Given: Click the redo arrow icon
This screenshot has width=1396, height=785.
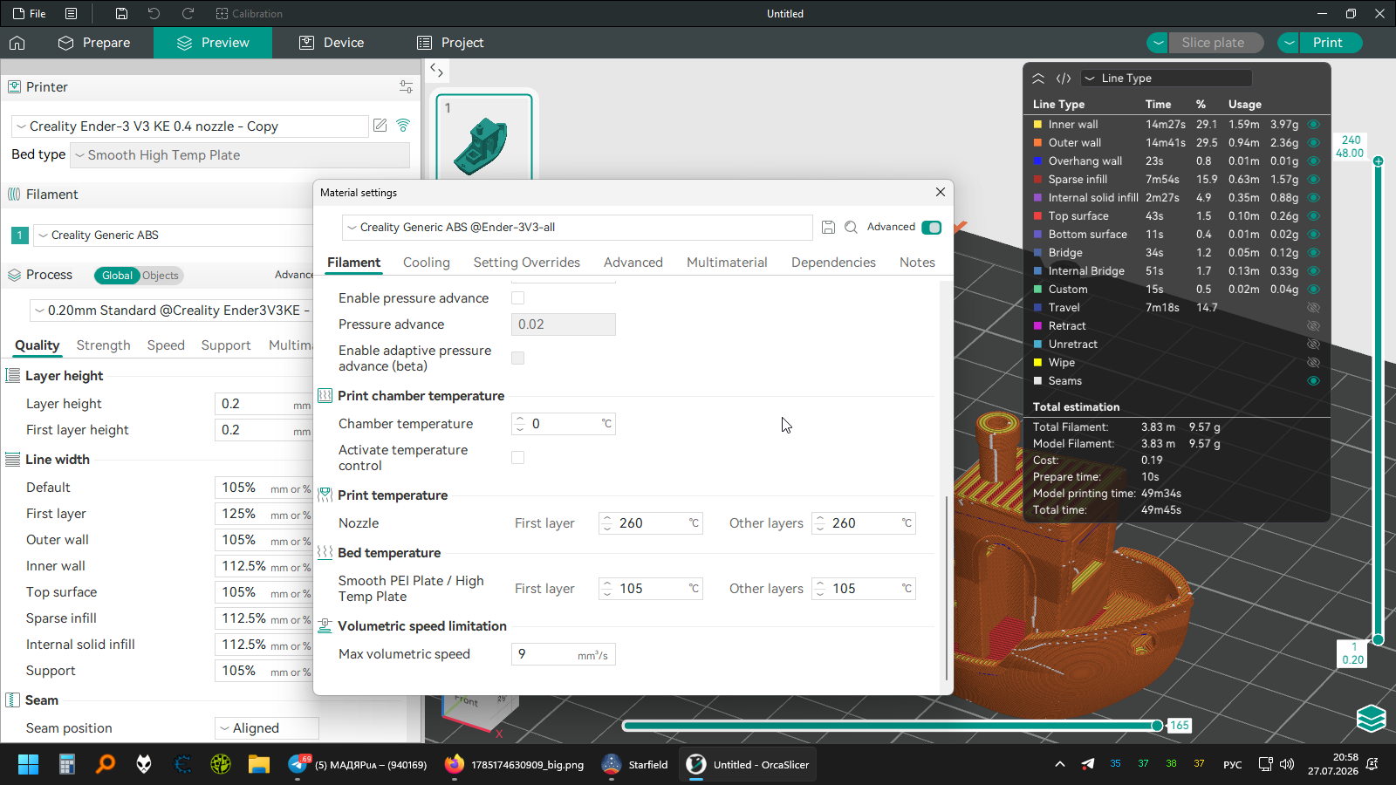Looking at the screenshot, I should (188, 14).
